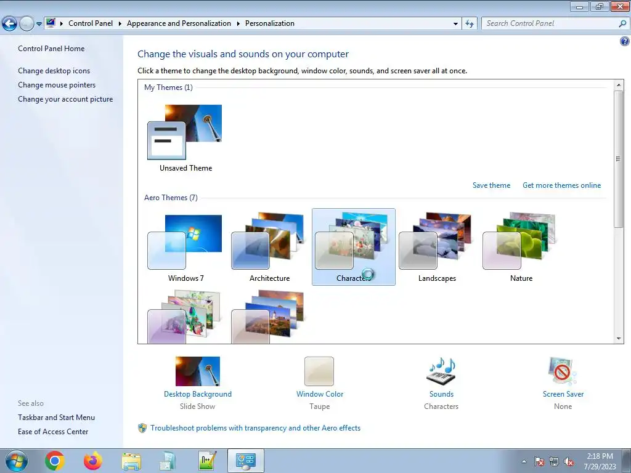The width and height of the screenshot is (631, 473).
Task: Select the Characters theme
Action: tap(353, 247)
